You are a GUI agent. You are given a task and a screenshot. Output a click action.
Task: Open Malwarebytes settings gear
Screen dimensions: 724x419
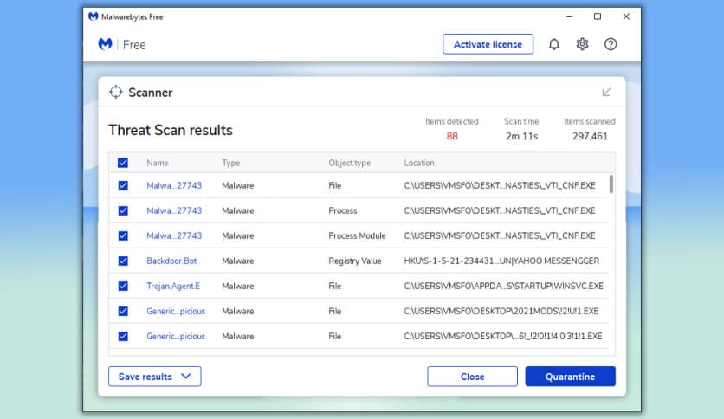[x=582, y=44]
